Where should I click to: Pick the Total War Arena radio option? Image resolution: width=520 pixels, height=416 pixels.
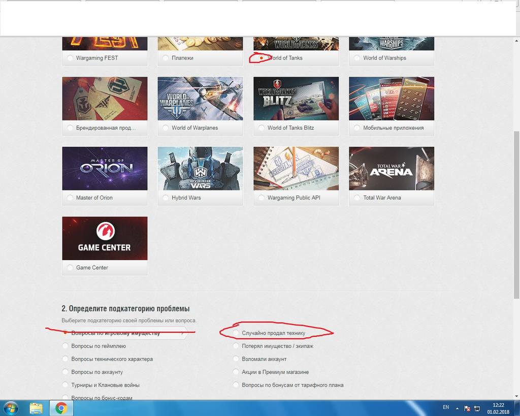[x=357, y=198]
